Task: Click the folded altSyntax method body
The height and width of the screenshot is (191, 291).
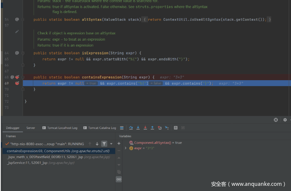Action: pos(207,19)
